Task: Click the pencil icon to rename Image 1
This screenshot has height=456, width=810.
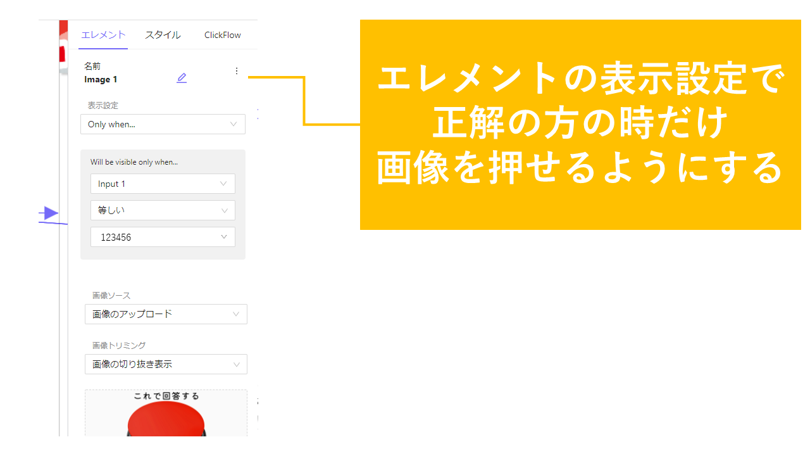Action: point(182,78)
